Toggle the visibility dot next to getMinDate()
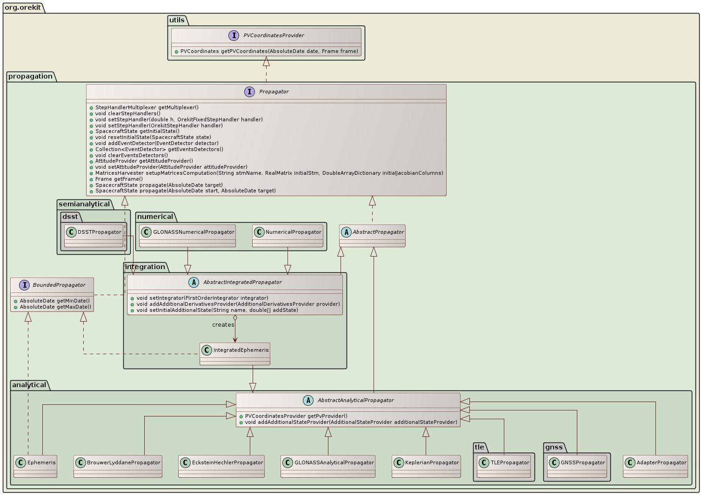This screenshot has width=702, height=495. point(15,301)
